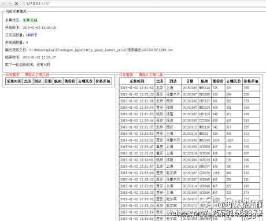
Task: Click flight MU2319 in the table
Action: [x=205, y=108]
